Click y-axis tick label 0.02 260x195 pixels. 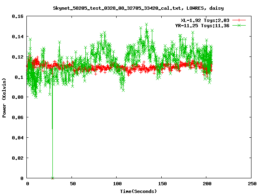point(17,158)
